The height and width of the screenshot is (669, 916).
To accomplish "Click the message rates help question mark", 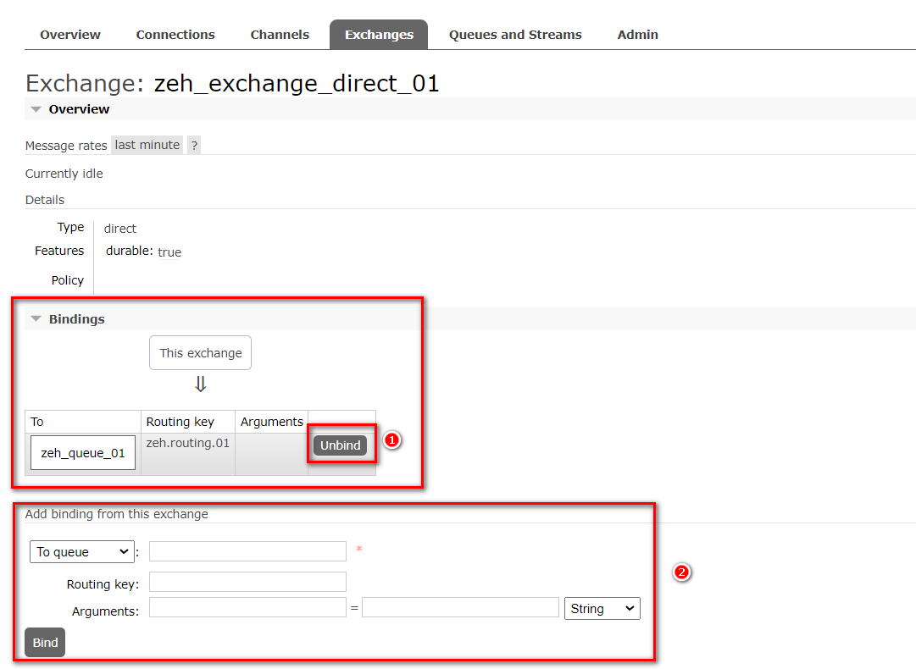I will (x=194, y=146).
